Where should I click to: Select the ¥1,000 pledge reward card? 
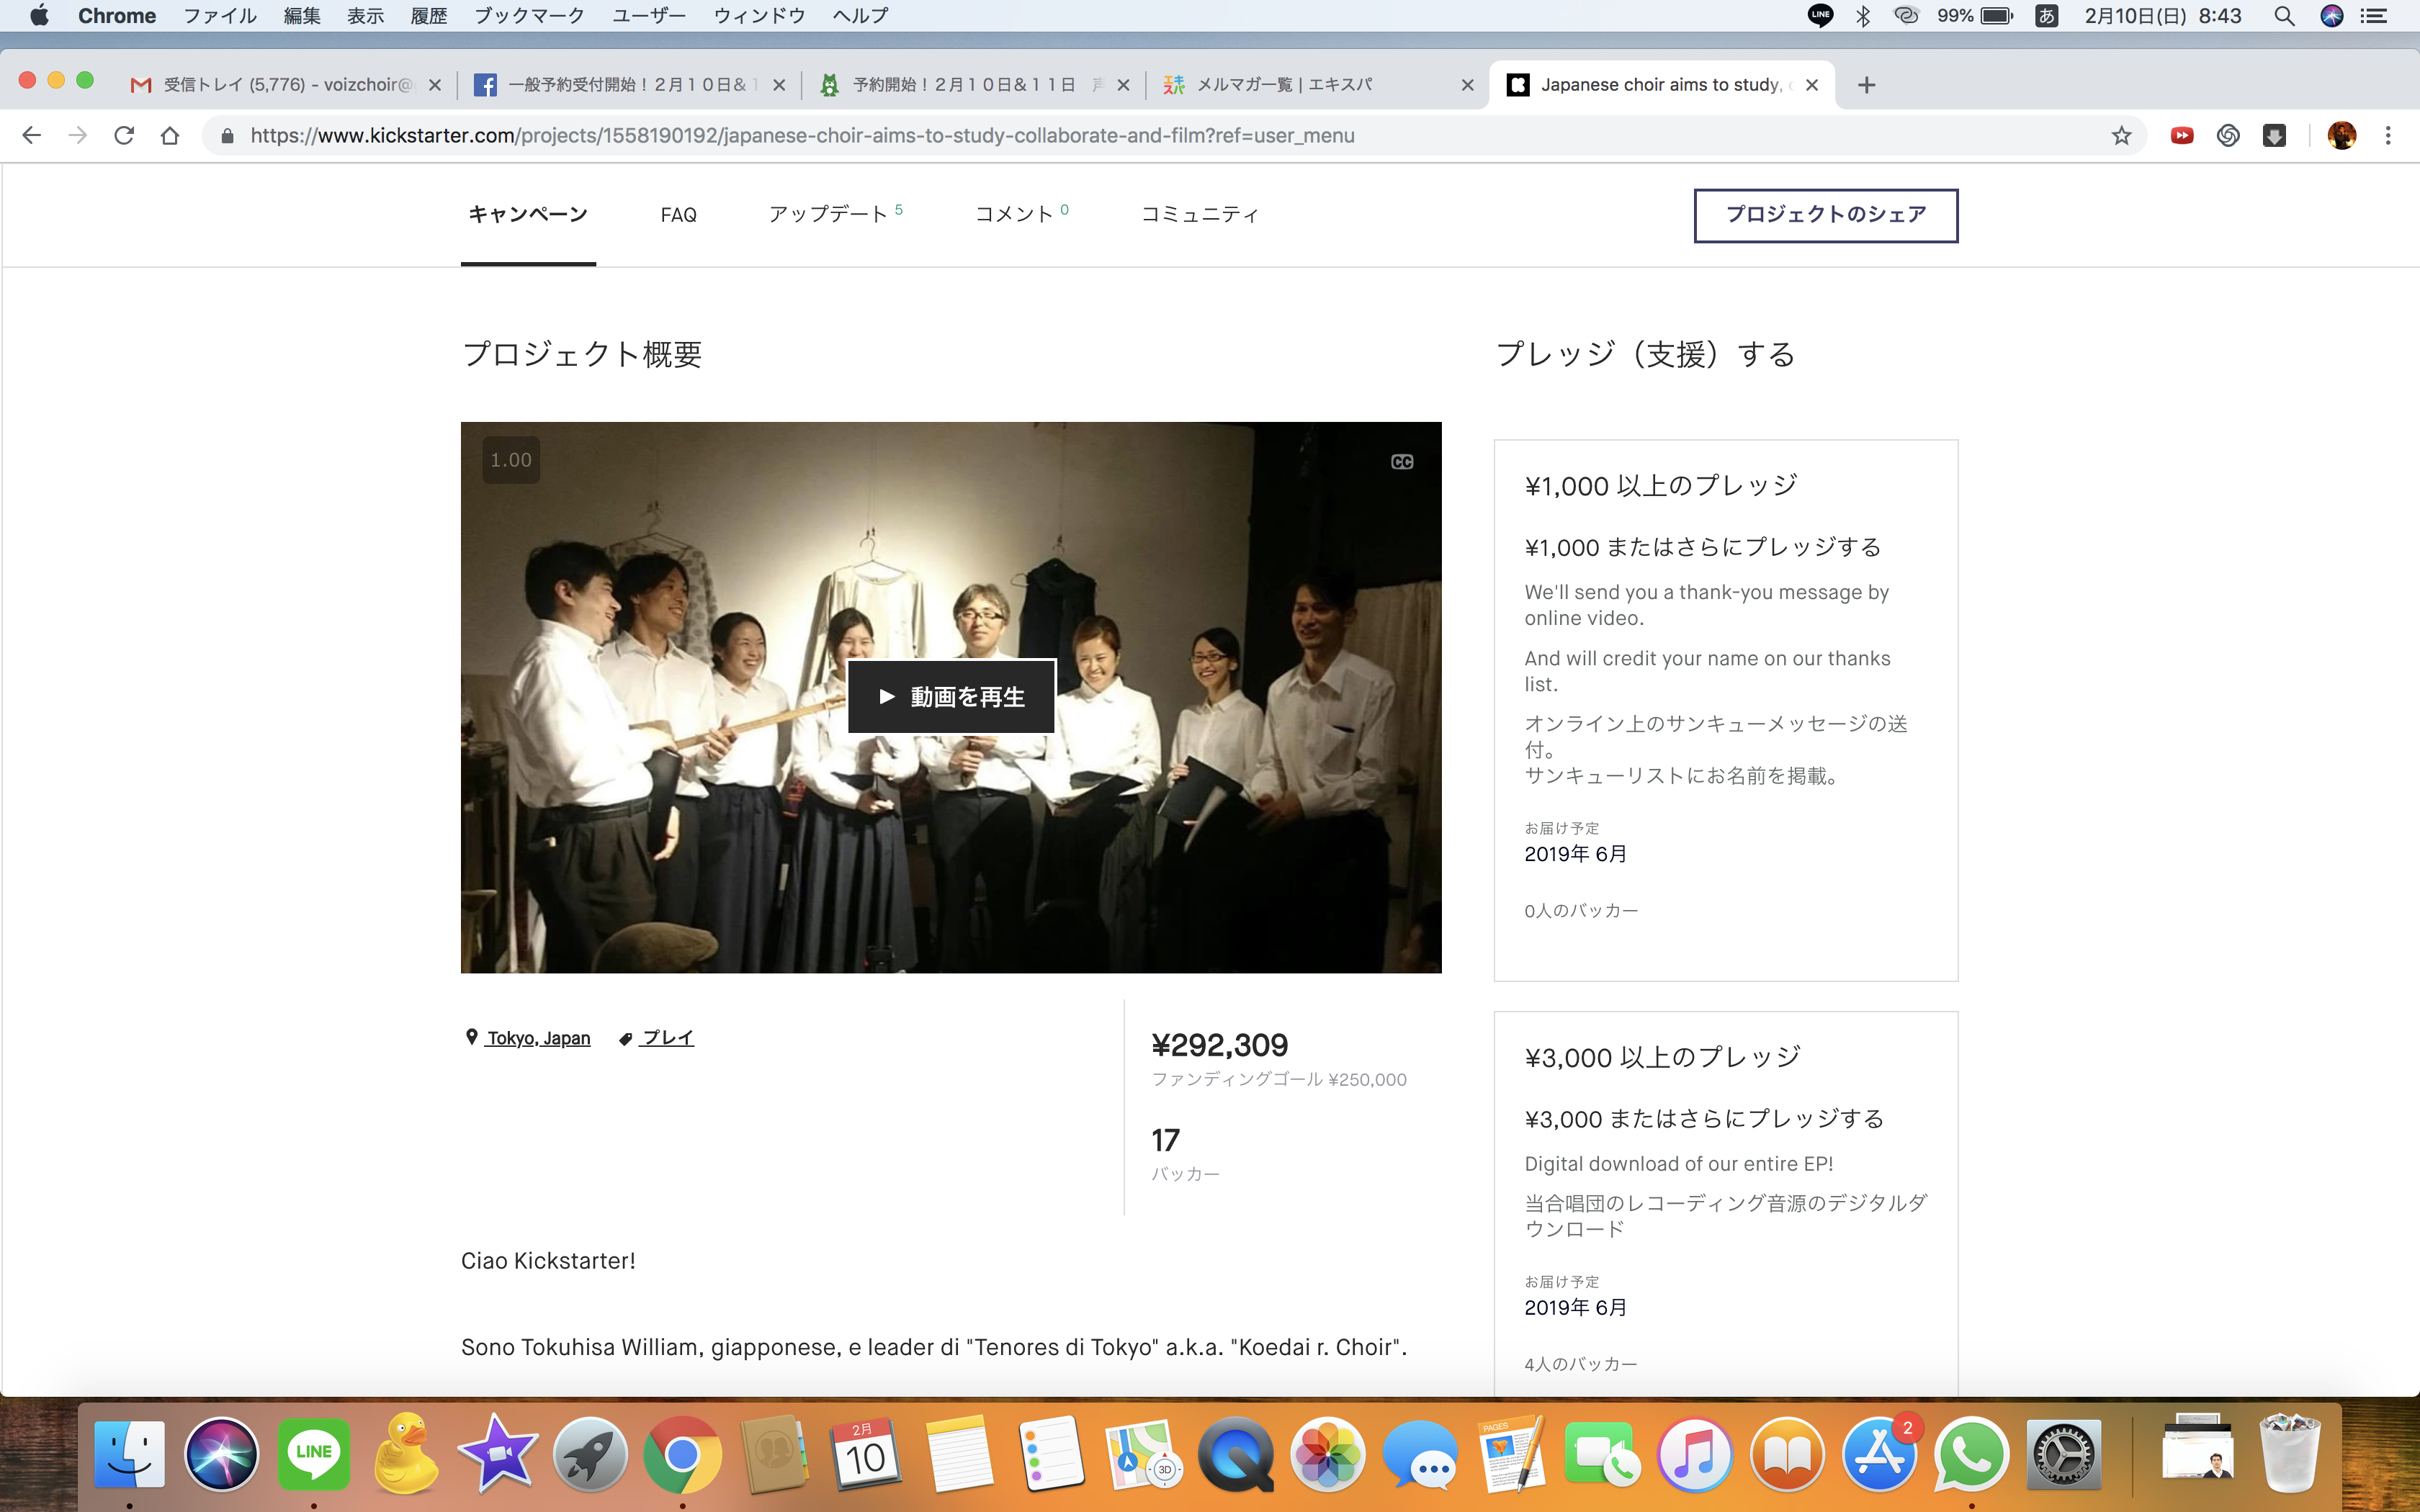(1725, 710)
